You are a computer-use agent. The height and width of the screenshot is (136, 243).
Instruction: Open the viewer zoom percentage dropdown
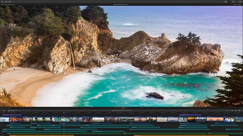tap(235, 5)
